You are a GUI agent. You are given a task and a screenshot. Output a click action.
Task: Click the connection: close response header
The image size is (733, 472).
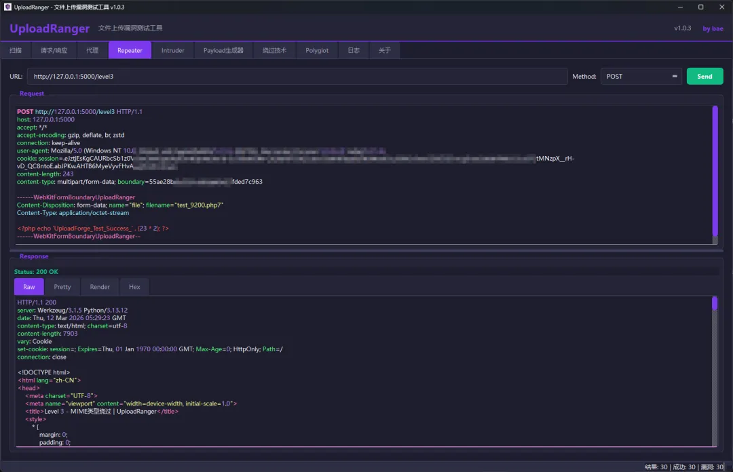tap(41, 357)
